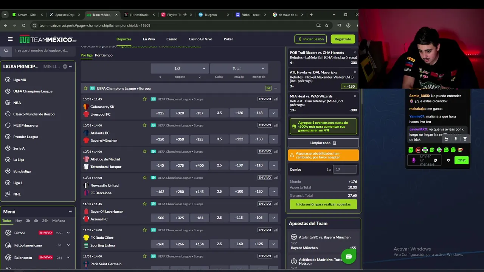The image size is (484, 272).
Task: Expand more markets for Galatasaray vs Liverpool
Action: point(274,113)
